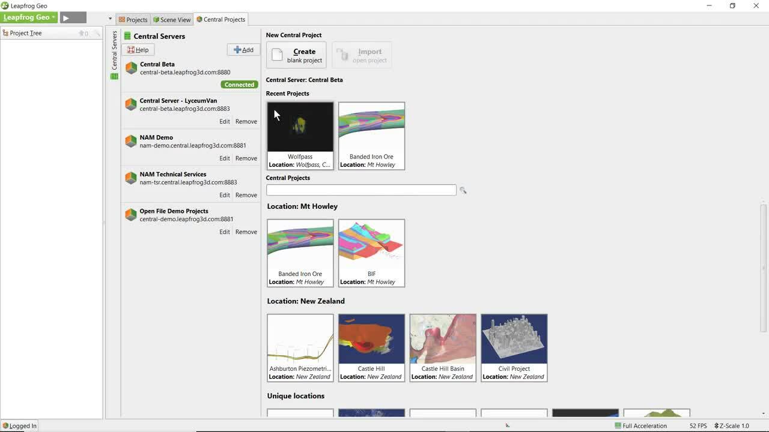Open the tab list dropdown arrow

coord(110,19)
